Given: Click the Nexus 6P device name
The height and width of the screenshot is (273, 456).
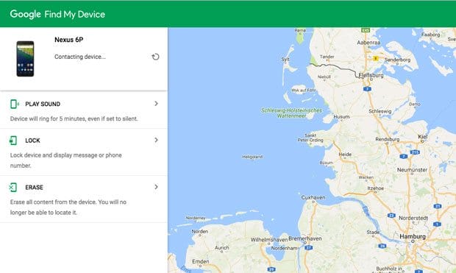Looking at the screenshot, I should 69,40.
